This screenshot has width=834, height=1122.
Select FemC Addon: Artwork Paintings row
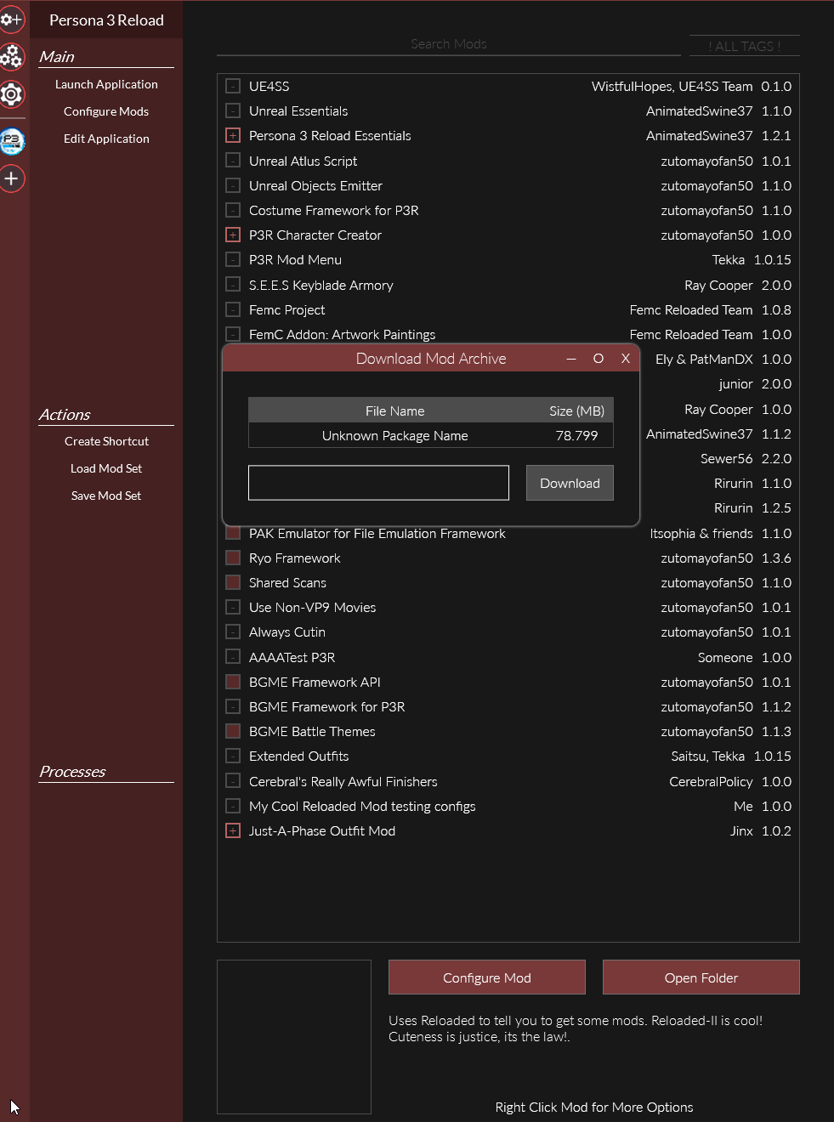tap(508, 334)
